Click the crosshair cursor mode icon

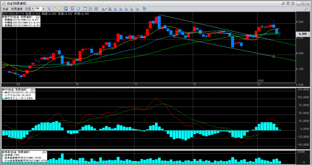pyautogui.click(x=73, y=9)
